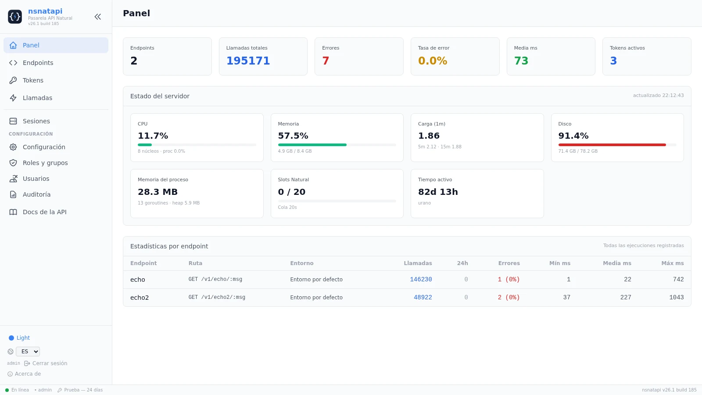Navigate to Llamadas
702x395 pixels.
[56, 98]
